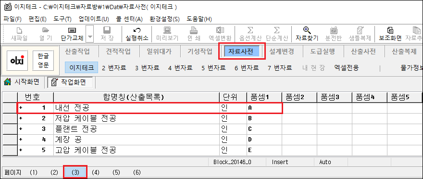Switch to the 설계변경 tab
The width and height of the screenshot is (423, 179).
[x=282, y=51]
